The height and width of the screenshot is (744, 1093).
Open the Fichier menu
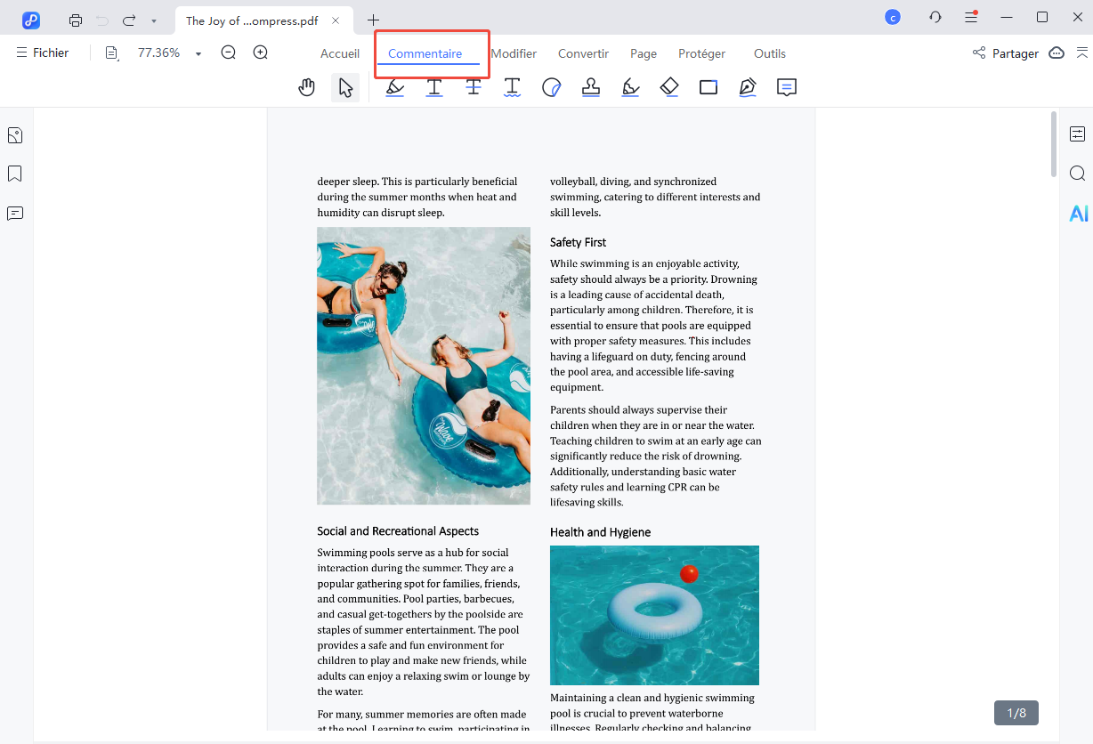(42, 53)
